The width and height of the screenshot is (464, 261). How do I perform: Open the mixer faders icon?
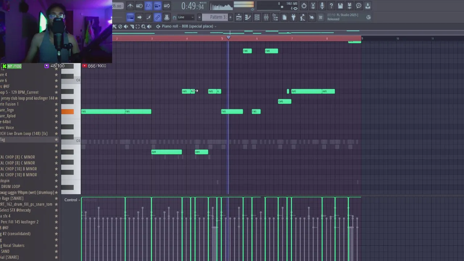coord(266,17)
